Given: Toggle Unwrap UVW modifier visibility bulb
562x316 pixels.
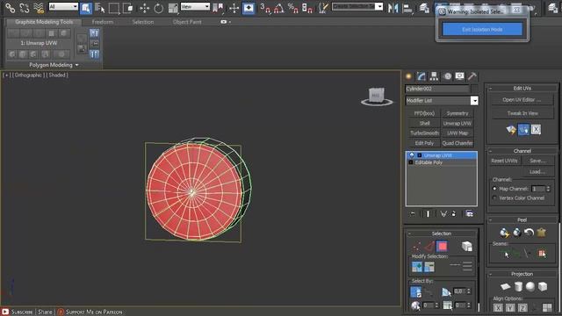Looking at the screenshot, I should pos(412,155).
